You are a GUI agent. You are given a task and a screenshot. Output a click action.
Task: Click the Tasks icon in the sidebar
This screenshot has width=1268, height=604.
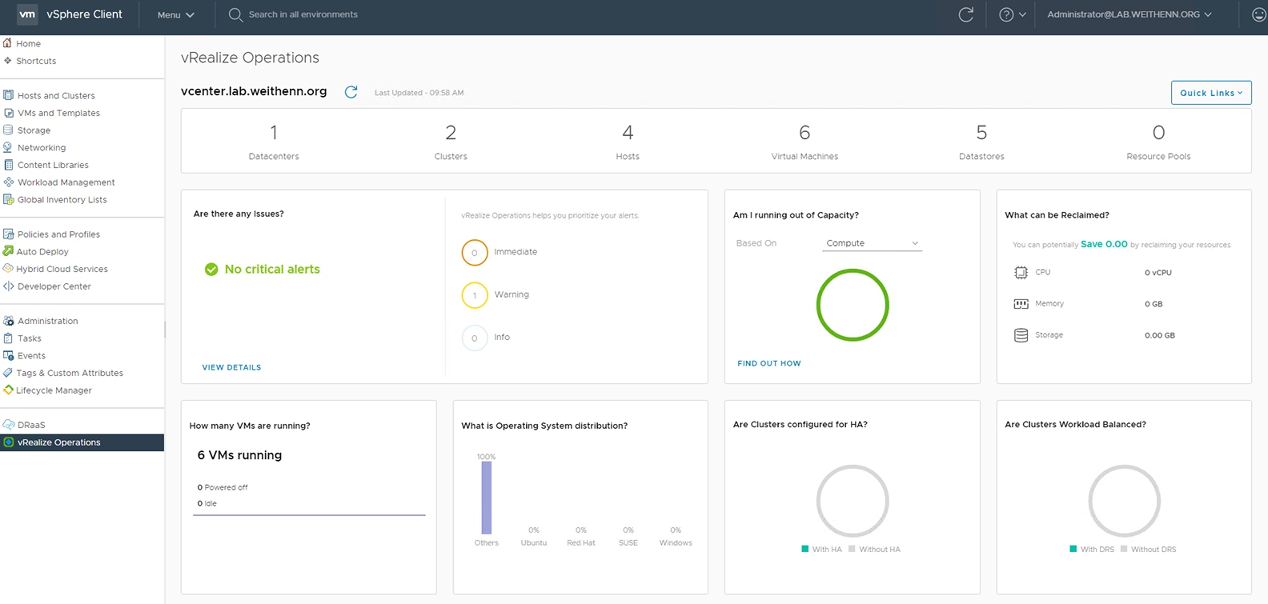pyautogui.click(x=9, y=338)
